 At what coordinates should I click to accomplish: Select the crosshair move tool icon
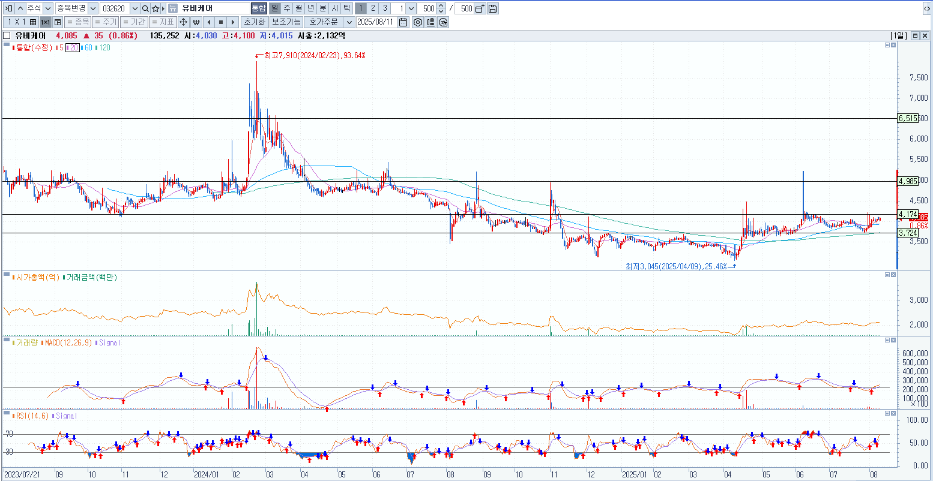[183, 22]
